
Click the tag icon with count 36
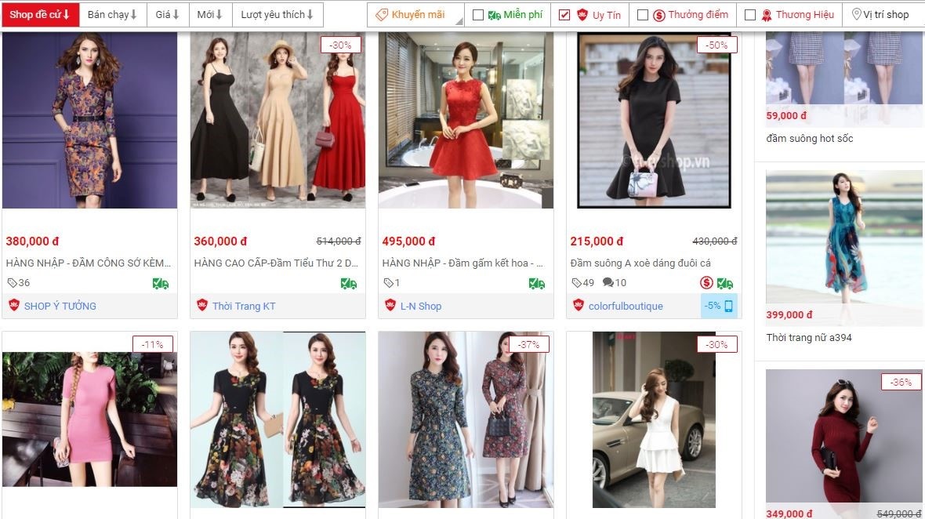point(12,283)
